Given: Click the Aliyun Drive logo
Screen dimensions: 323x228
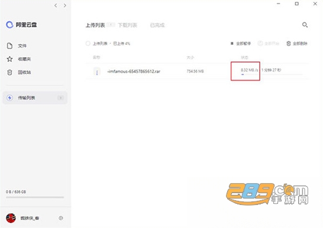Looking at the screenshot, I should point(21,25).
